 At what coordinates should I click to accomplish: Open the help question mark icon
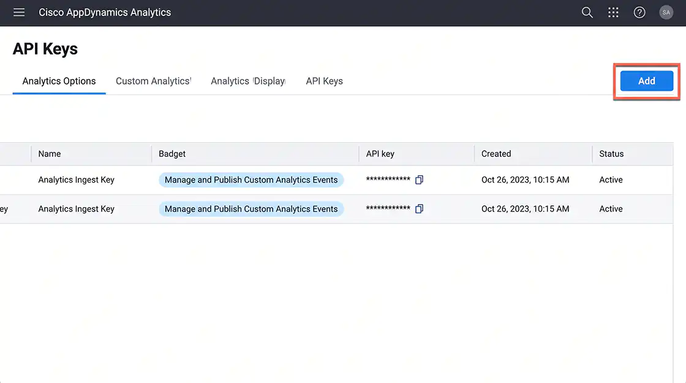pyautogui.click(x=639, y=12)
